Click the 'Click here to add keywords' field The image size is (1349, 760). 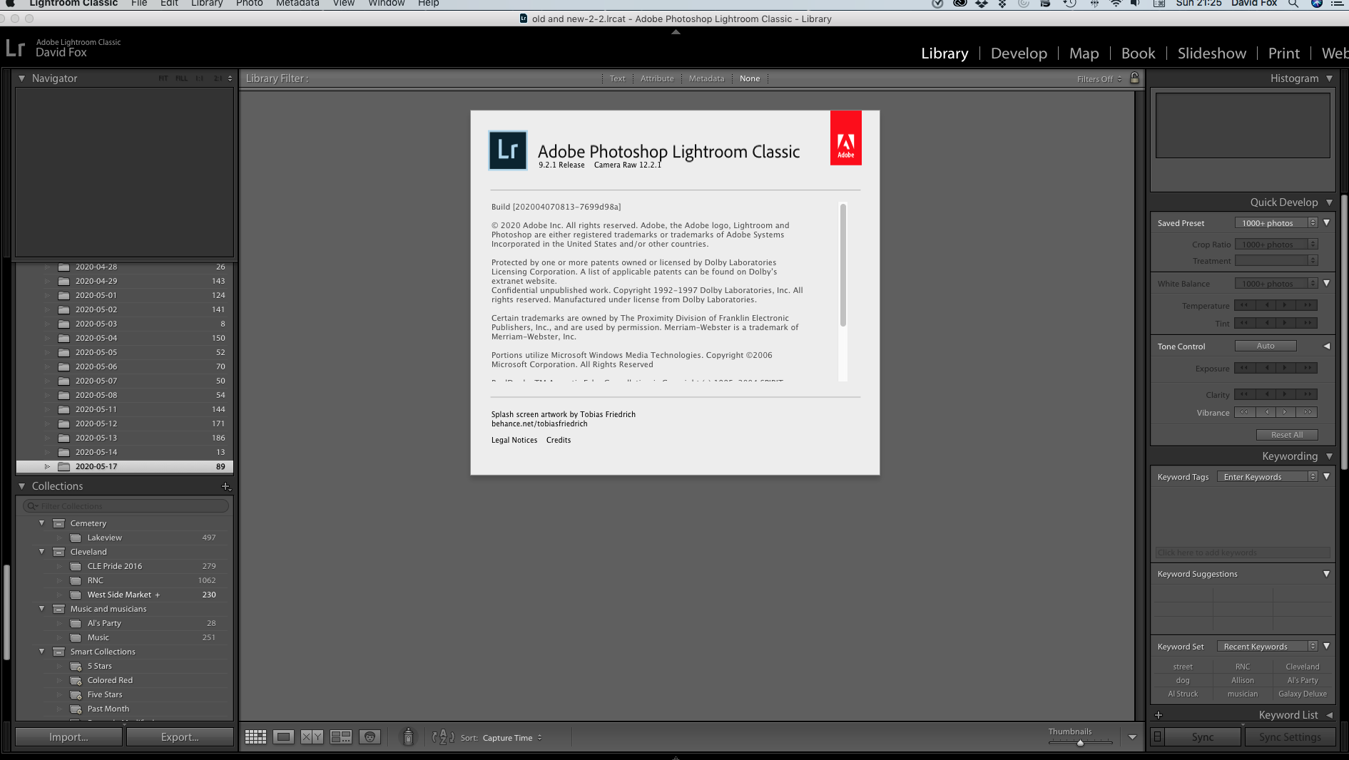tap(1243, 553)
